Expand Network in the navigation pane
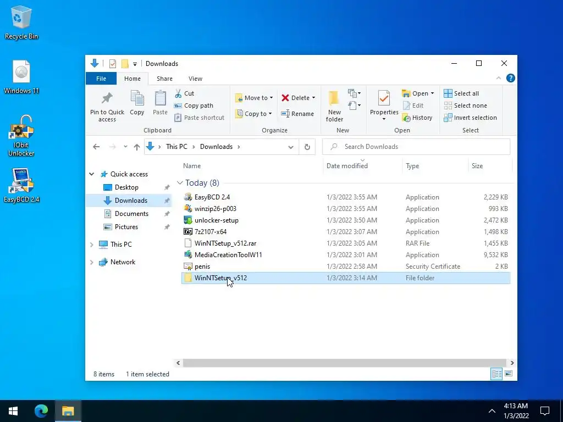The height and width of the screenshot is (422, 563). 92,262
